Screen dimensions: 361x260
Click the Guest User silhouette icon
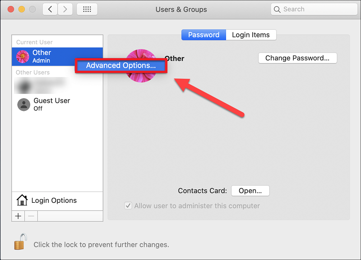23,105
